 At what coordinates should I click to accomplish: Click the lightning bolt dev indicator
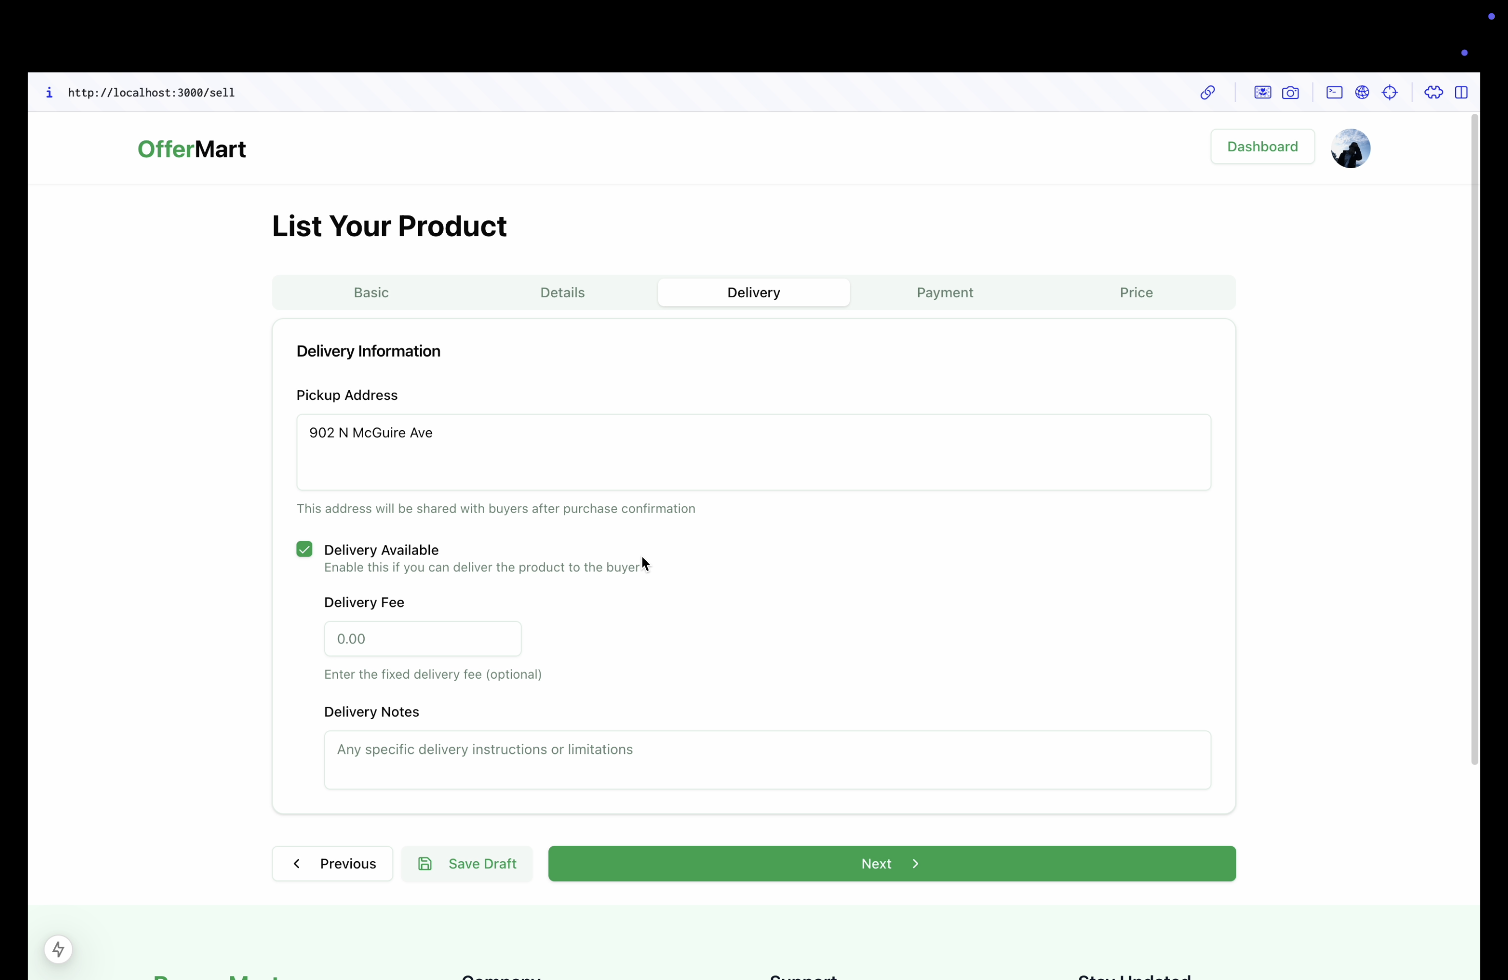pos(58,949)
